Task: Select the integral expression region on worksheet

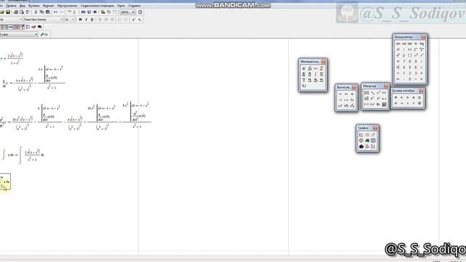Action: [x=23, y=154]
